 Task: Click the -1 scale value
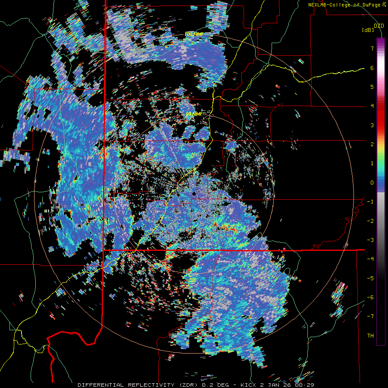coord(370,202)
